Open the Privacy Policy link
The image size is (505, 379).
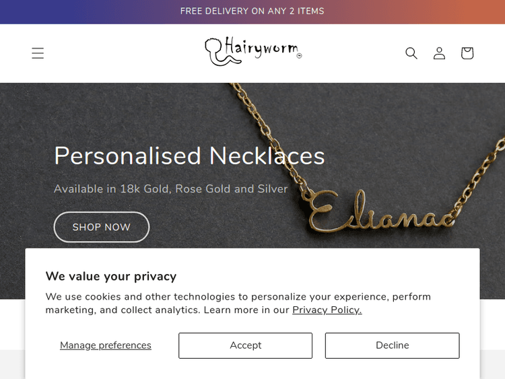click(x=327, y=310)
